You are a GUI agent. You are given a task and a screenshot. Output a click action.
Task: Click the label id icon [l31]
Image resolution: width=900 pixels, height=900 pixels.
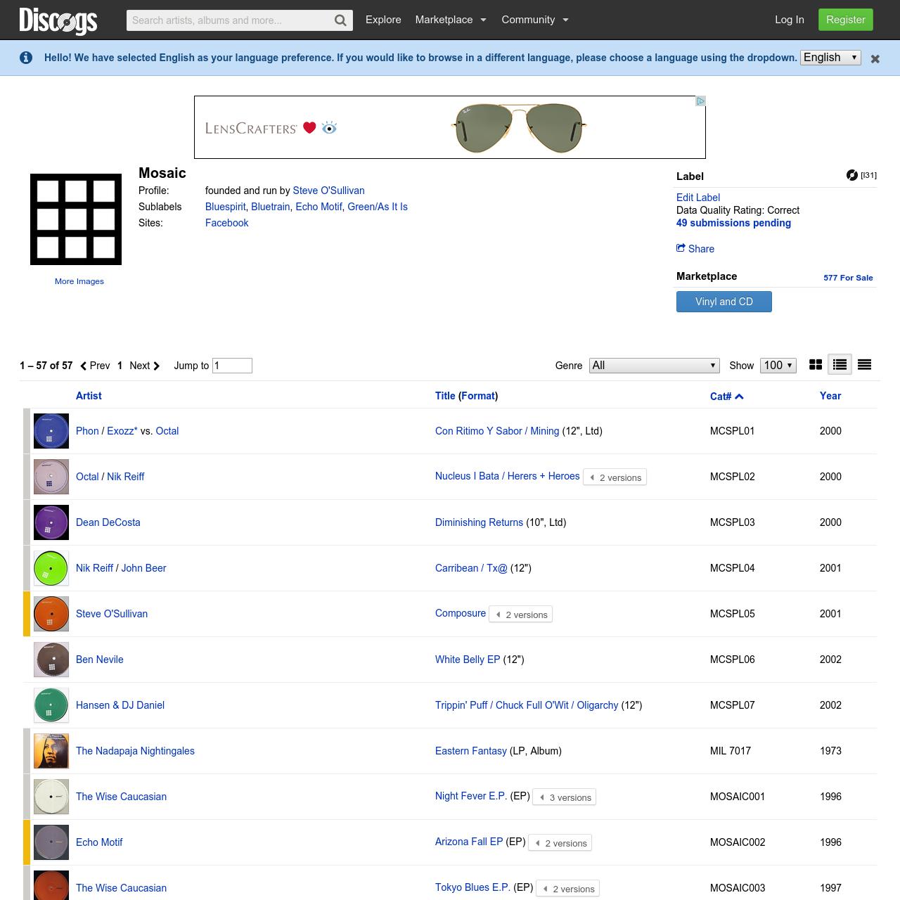pyautogui.click(x=861, y=175)
